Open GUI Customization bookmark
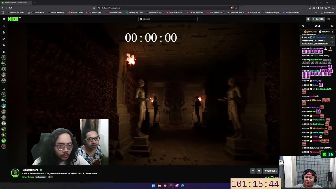The height and width of the screenshot is (189, 336). [36, 12]
